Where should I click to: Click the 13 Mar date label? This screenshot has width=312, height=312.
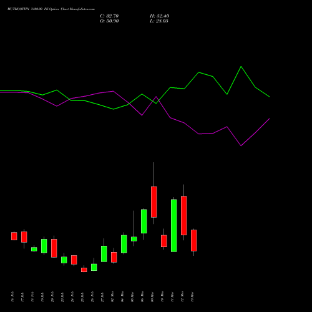click(x=192, y=296)
